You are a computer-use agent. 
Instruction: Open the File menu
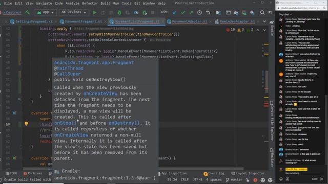coord(8,4)
